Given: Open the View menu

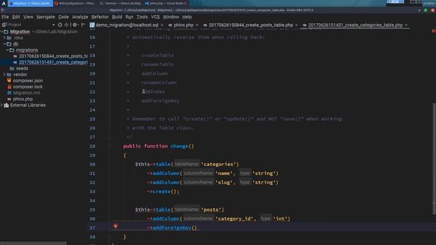Looking at the screenshot, I should [28, 17].
